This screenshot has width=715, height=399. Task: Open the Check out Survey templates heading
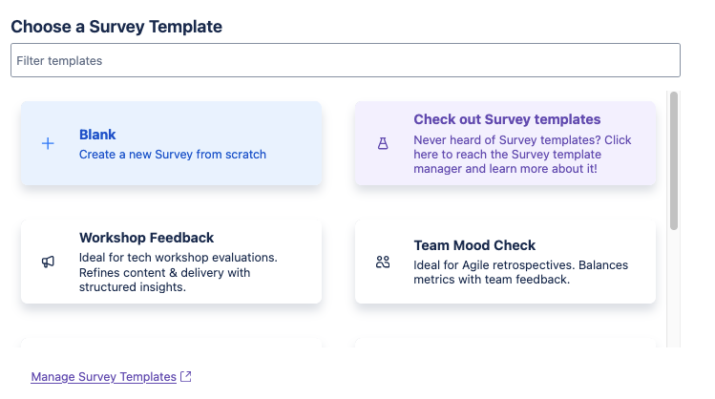coord(507,119)
